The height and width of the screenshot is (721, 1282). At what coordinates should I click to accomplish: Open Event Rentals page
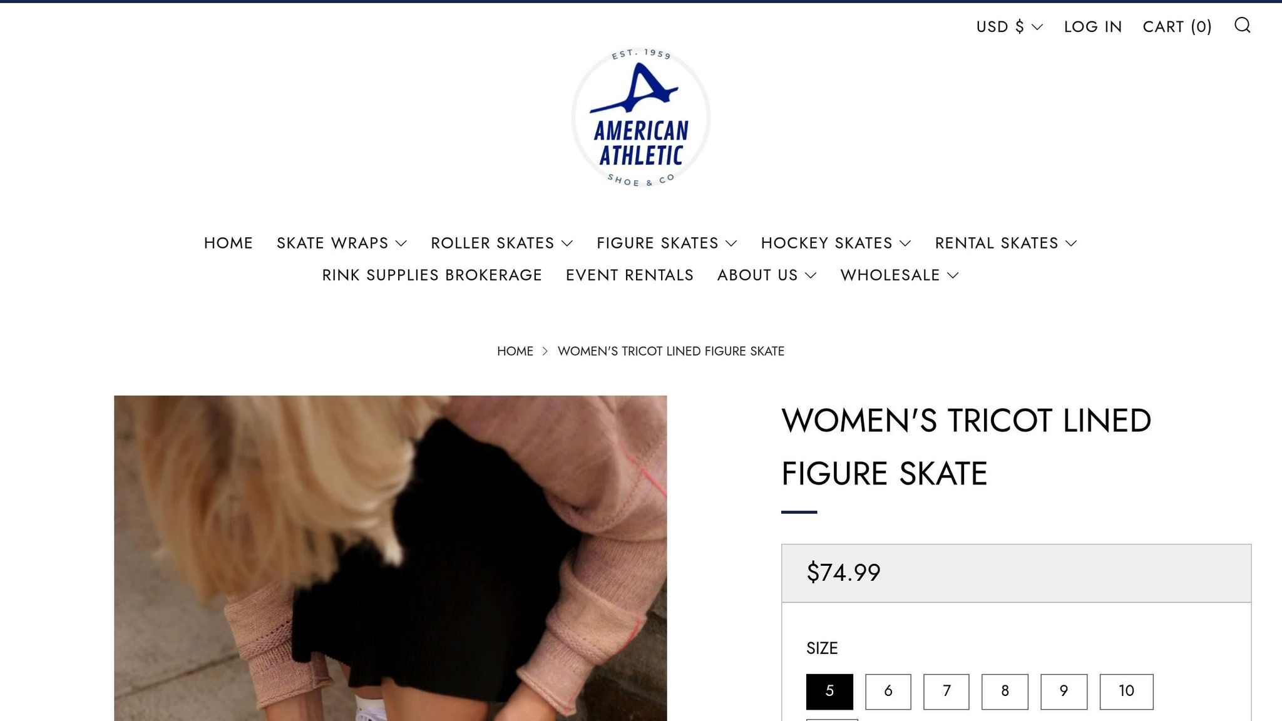[x=630, y=275]
